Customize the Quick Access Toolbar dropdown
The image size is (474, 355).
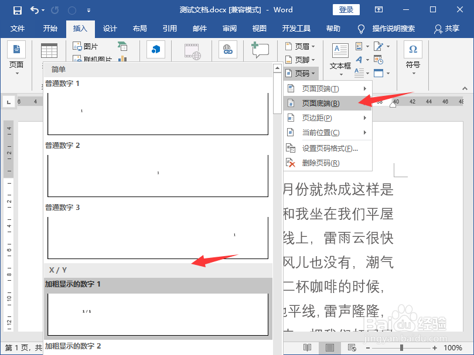pos(88,11)
